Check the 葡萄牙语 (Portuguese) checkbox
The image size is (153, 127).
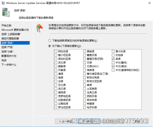(x=84, y=55)
